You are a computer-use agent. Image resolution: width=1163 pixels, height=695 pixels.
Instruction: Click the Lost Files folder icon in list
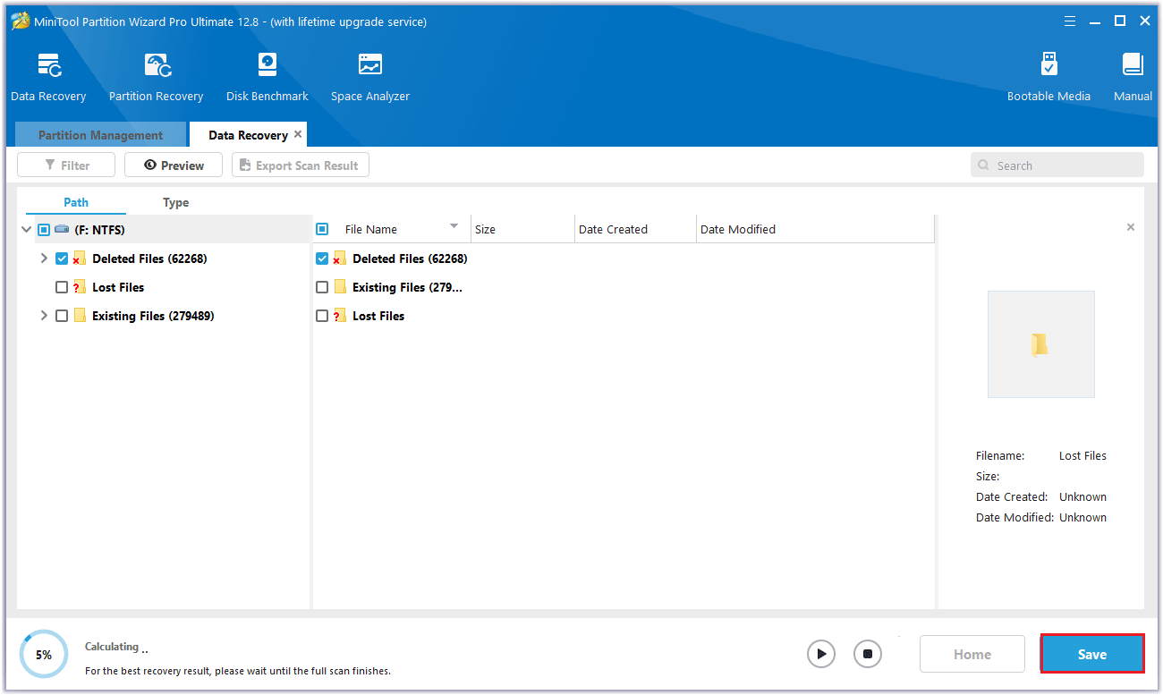click(340, 316)
